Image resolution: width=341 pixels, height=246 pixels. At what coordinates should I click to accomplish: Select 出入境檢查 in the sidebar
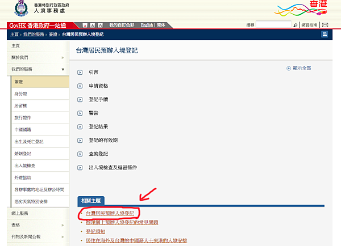(40, 166)
